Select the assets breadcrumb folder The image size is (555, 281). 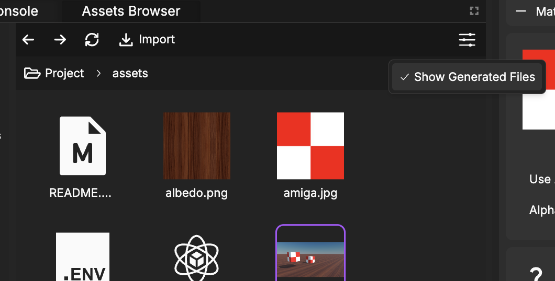(x=130, y=74)
